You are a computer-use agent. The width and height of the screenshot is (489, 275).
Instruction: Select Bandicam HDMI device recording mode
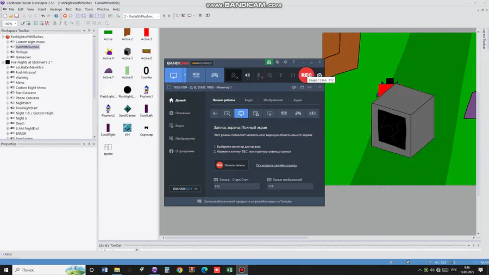(196, 75)
